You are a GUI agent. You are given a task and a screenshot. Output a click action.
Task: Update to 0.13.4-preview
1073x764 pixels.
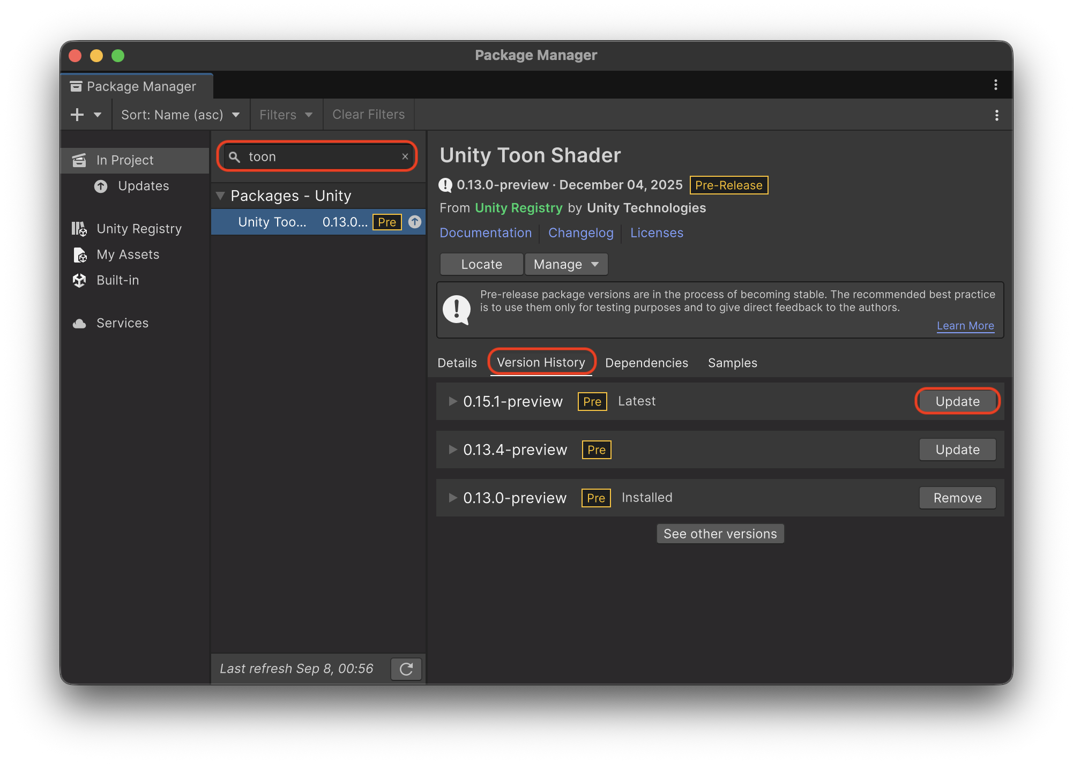[958, 450]
